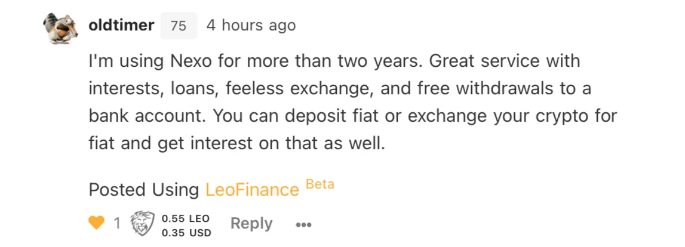Click the Beta superscript label
The height and width of the screenshot is (247, 685).
pyautogui.click(x=320, y=184)
